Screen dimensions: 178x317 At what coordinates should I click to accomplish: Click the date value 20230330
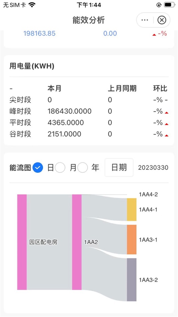click(x=153, y=168)
